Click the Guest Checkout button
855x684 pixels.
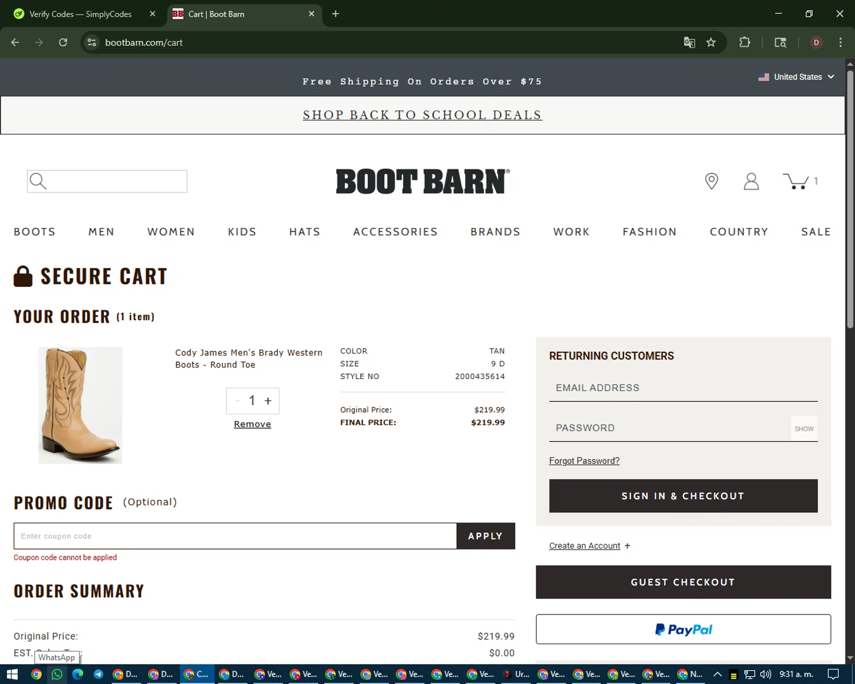click(x=683, y=582)
